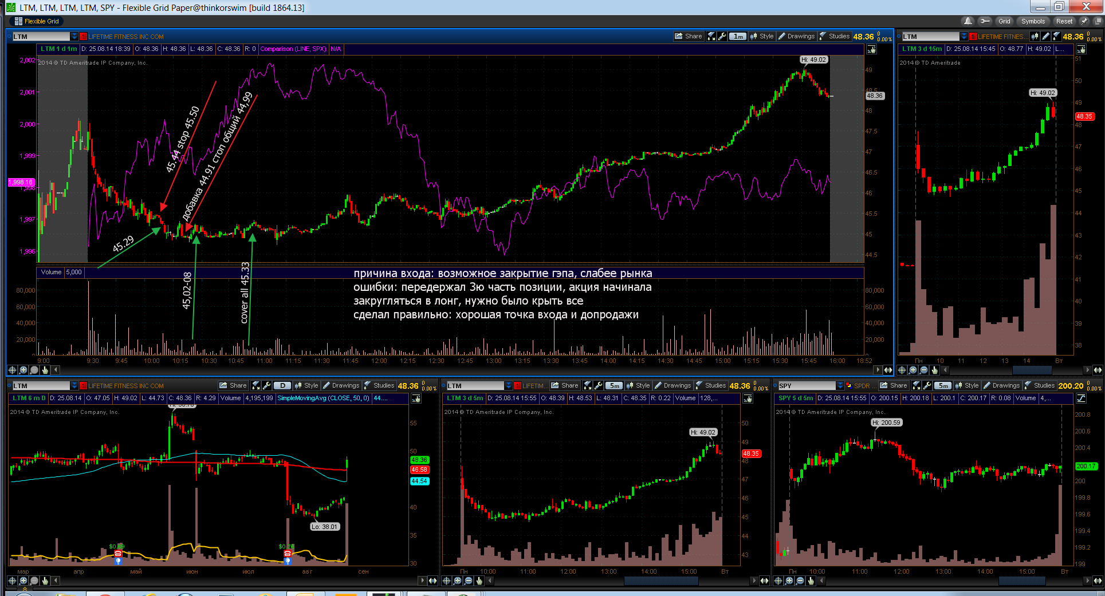Open D timeframe selector on daily chart
The image size is (1105, 596).
tap(282, 385)
